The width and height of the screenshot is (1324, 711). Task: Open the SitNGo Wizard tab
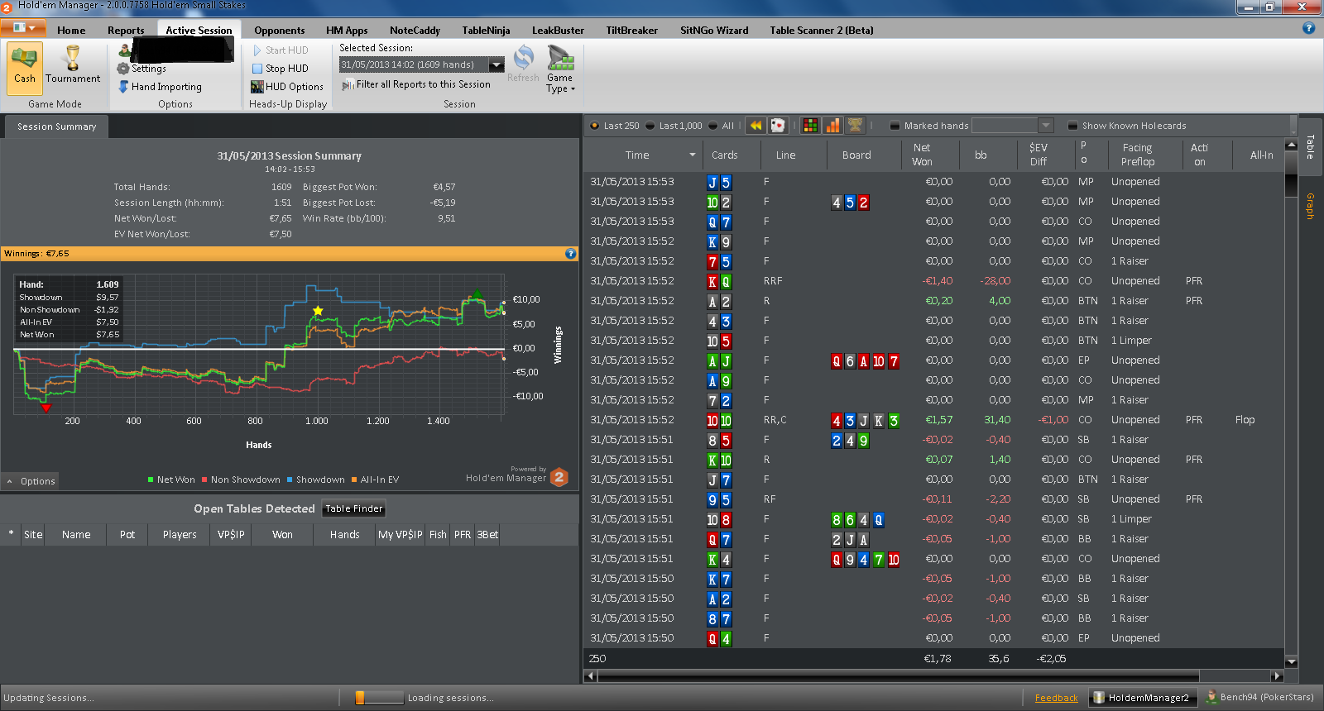[x=714, y=31]
